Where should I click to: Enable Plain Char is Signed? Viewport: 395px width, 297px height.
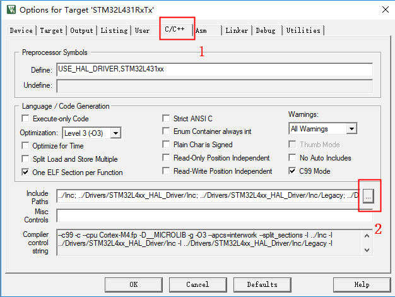[x=166, y=145]
